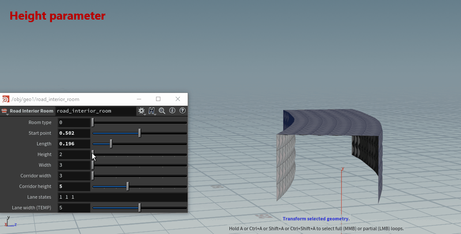
Task: Click the magnifier search parameters icon
Action: 162,111
